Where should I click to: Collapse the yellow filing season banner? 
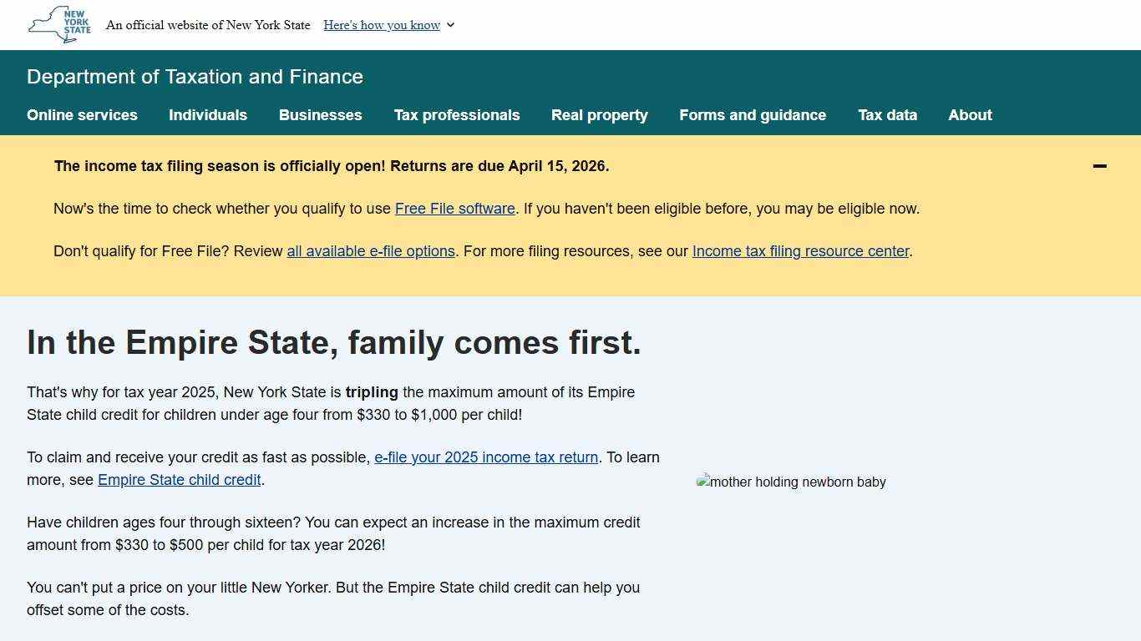click(x=1099, y=166)
